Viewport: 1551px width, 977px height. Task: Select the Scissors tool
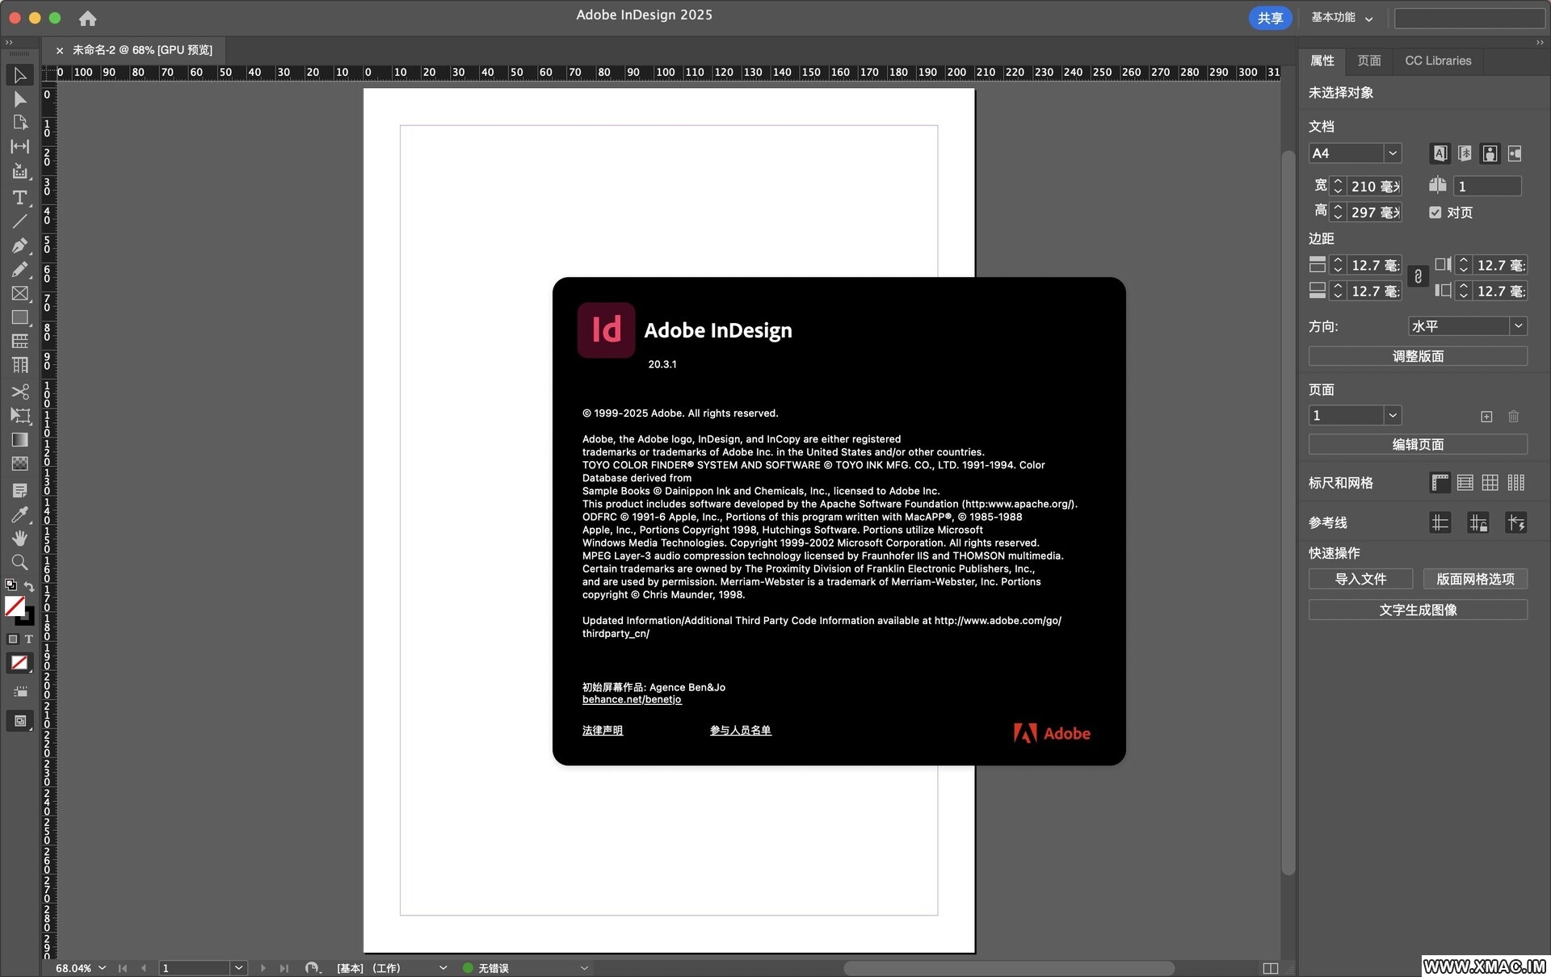tap(20, 392)
